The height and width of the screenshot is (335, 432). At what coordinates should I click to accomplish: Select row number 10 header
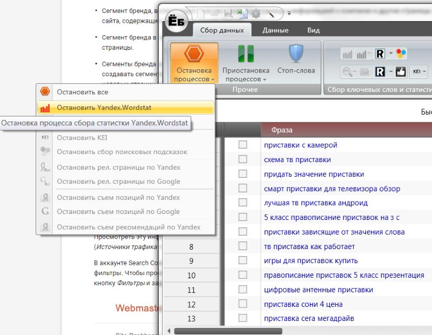191,275
